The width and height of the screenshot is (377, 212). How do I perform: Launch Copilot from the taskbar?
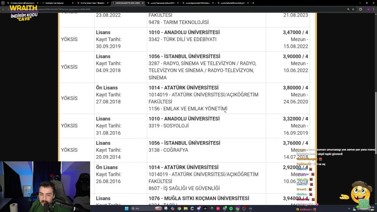click(x=173, y=208)
